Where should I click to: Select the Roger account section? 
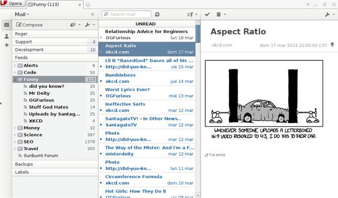55,34
